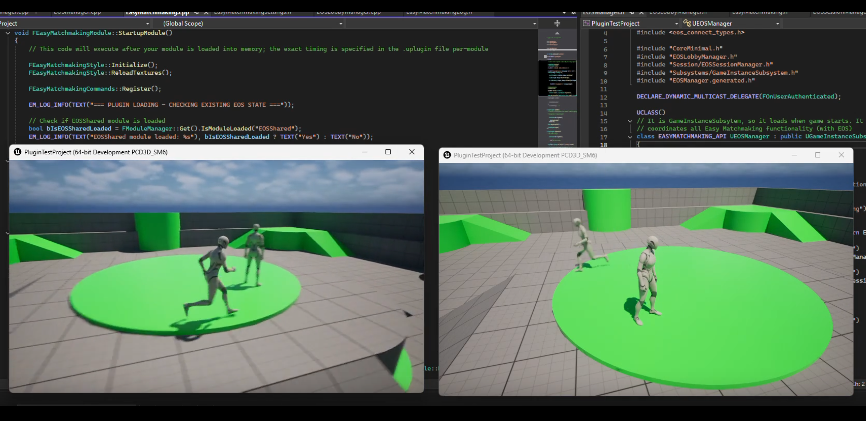Screen dimensions: 866x421
Task: Maximize the right PluginTestProject game window
Action: click(x=818, y=155)
